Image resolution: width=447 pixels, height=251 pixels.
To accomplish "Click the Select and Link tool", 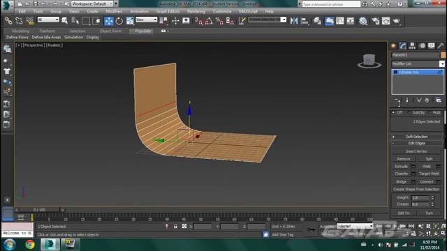I will point(8,21).
